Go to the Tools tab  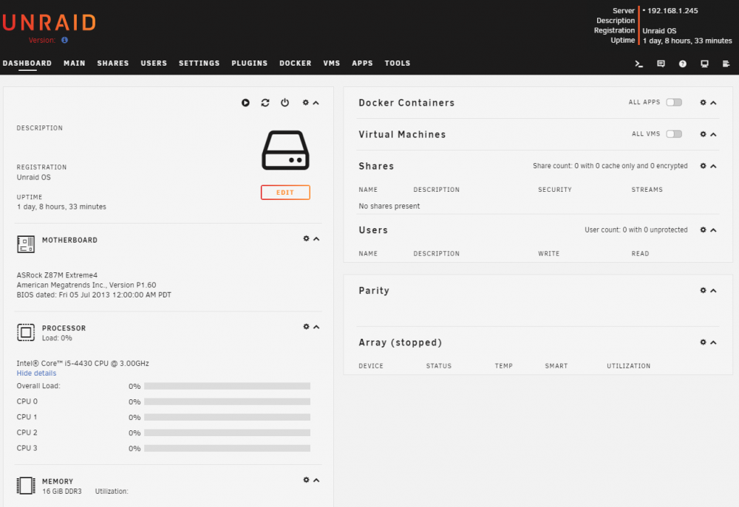click(x=398, y=63)
